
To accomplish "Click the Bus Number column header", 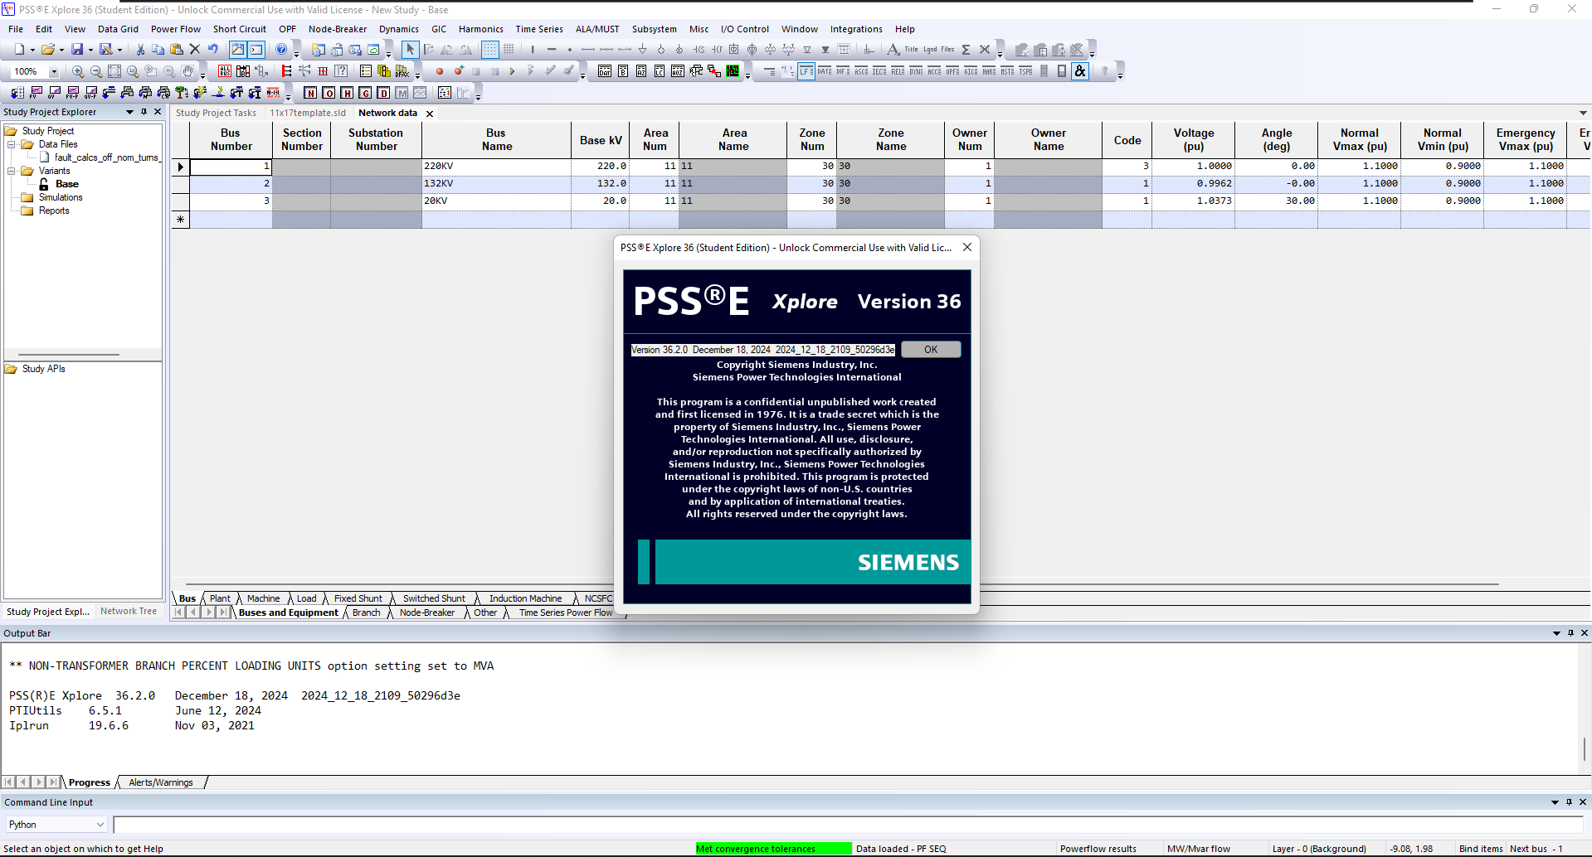I will click(x=231, y=139).
